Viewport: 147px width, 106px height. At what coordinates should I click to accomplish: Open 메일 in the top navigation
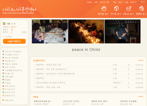click(x=115, y=2)
